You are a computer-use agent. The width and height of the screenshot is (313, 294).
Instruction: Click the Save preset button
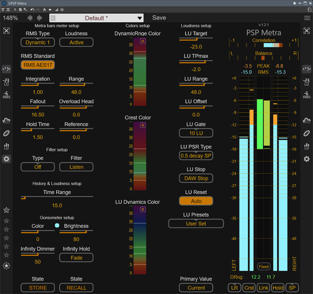point(159,18)
